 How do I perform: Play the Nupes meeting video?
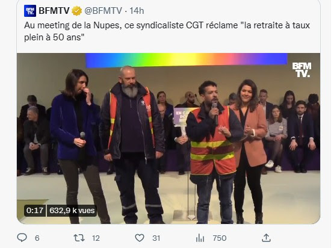click(x=169, y=138)
